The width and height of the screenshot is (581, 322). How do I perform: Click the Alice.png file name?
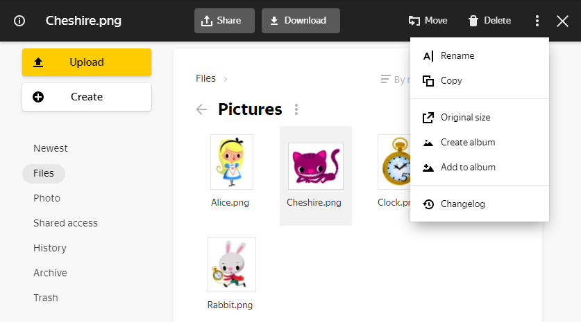click(230, 203)
